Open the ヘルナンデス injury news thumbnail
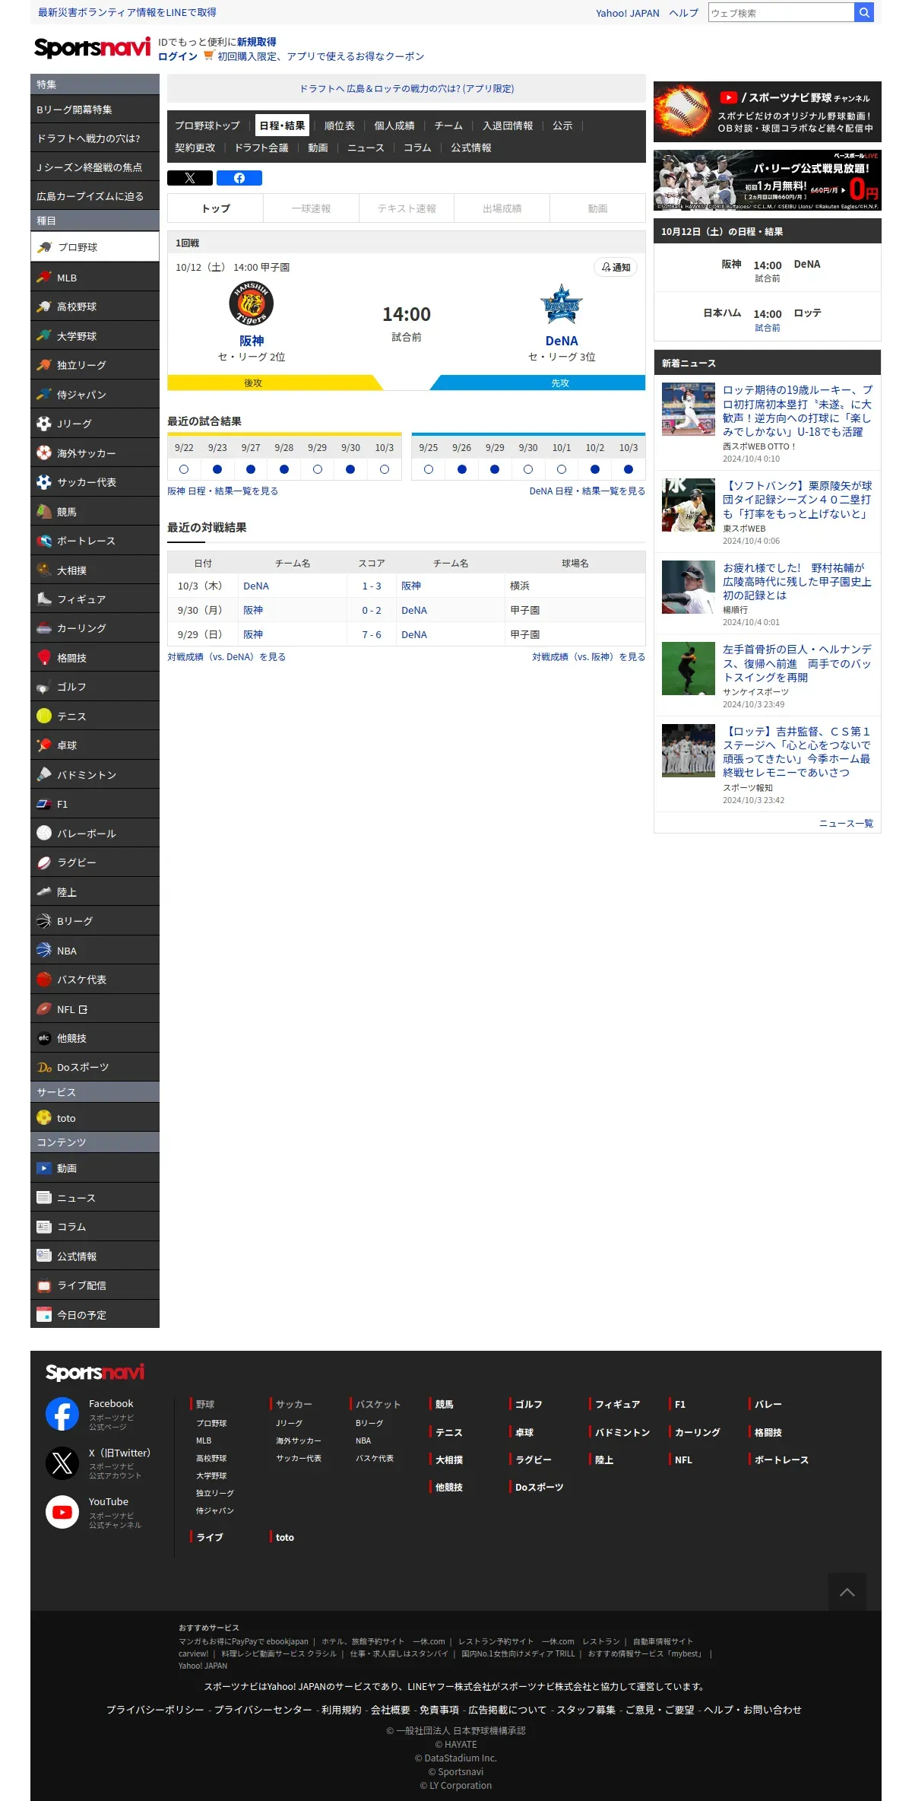 coord(689,669)
